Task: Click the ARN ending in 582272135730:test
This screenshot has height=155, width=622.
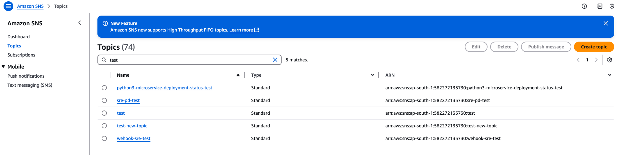Action: pos(430,113)
